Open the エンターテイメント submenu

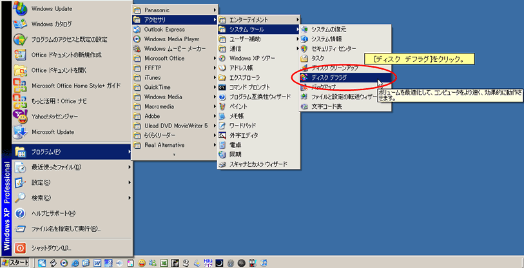pos(258,20)
